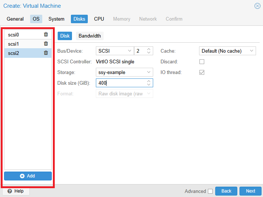
Task: Remove scsi2 using its trash icon
Action: pos(46,53)
